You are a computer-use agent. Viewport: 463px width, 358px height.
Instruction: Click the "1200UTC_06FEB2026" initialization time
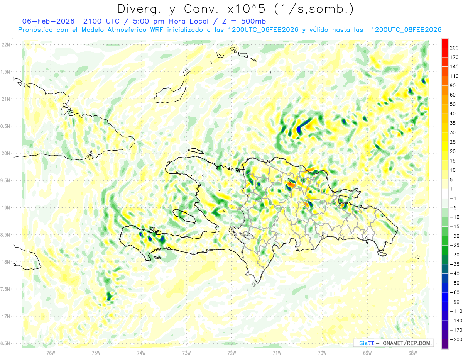[264, 30]
